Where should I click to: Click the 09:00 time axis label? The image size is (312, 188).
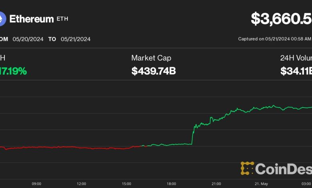(36, 184)
